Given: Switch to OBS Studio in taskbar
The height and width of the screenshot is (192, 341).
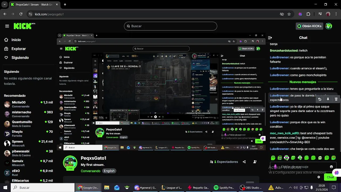Looking at the screenshot, I should click(250, 188).
